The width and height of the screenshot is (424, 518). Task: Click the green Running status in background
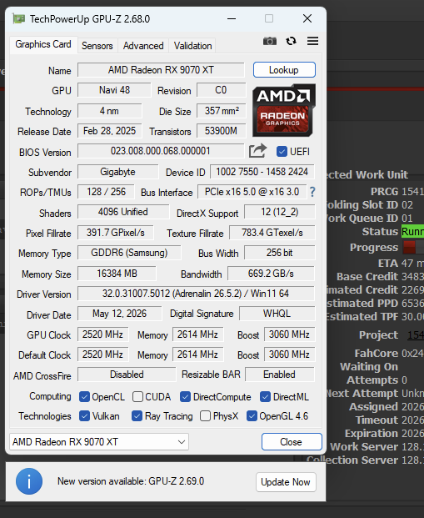coord(412,232)
